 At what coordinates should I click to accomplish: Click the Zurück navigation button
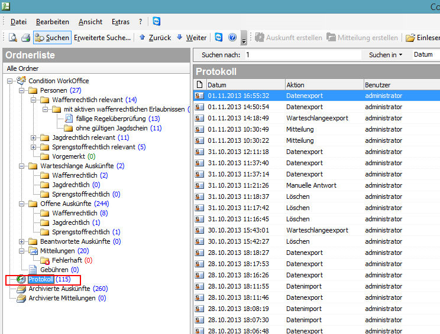154,38
